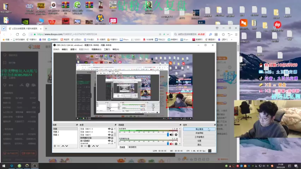Open the OBS icon in the taskbar
The height and width of the screenshot is (169, 301).
35,166
